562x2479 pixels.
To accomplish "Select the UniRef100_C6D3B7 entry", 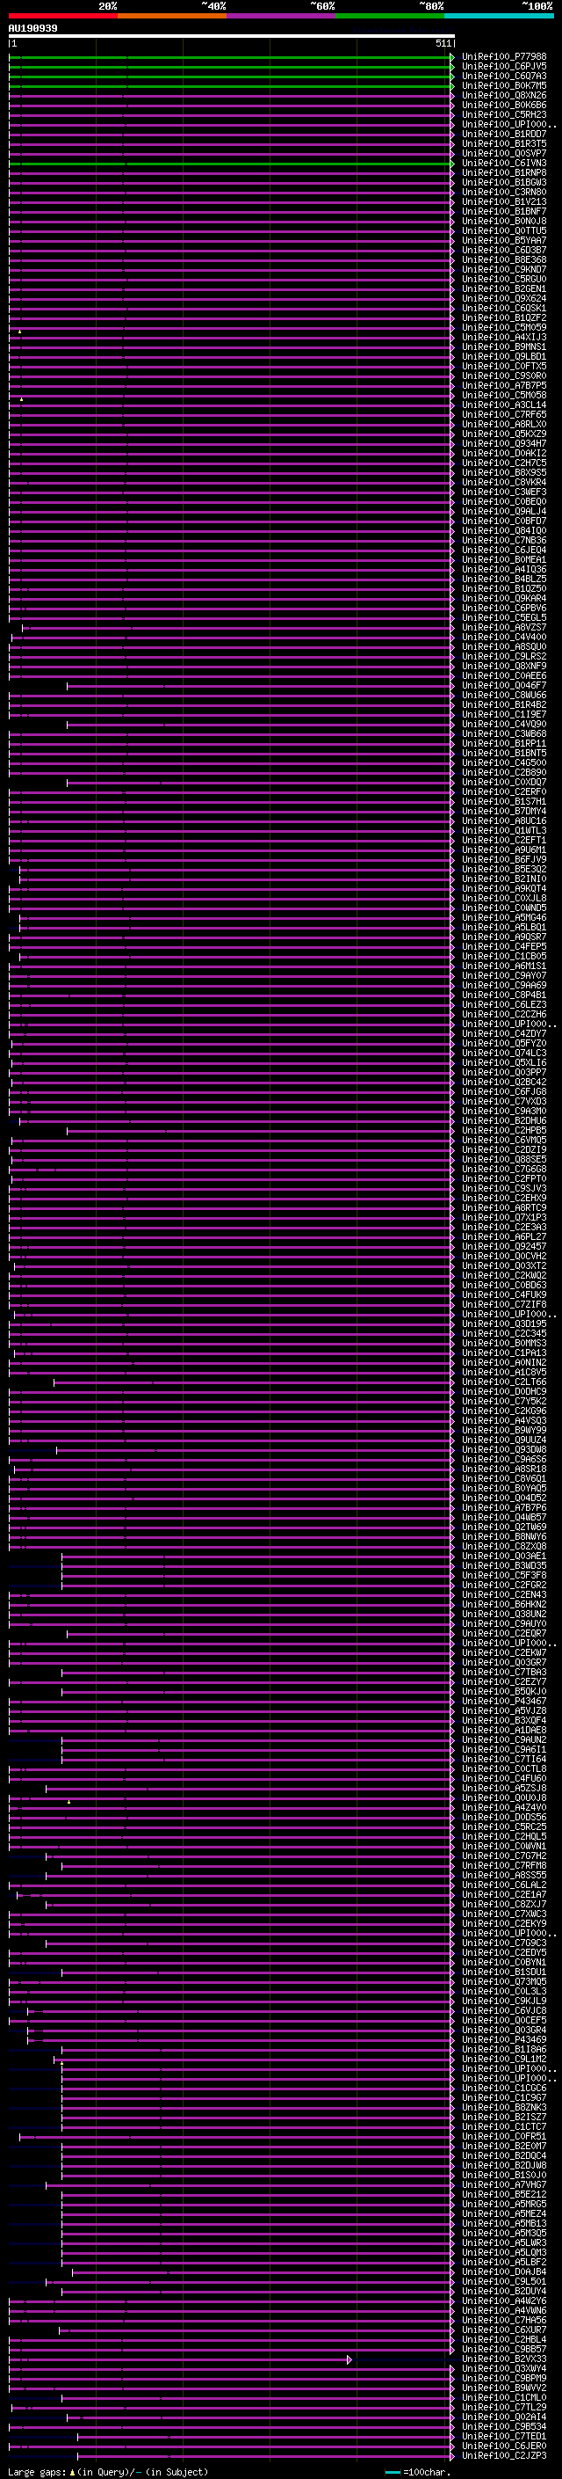I will click(x=503, y=251).
